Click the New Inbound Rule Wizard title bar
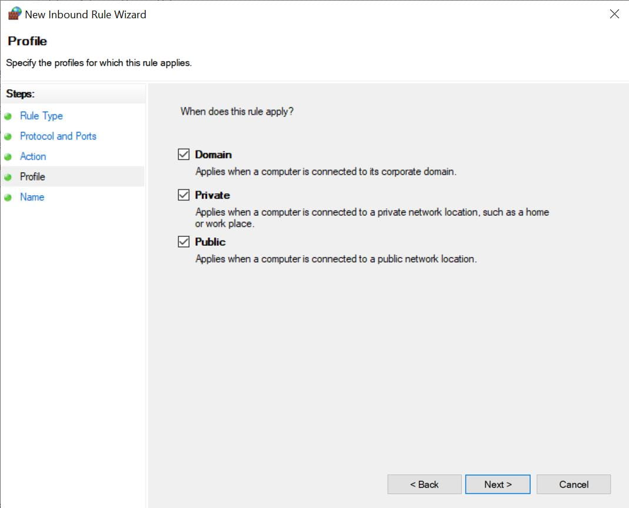 [294, 14]
